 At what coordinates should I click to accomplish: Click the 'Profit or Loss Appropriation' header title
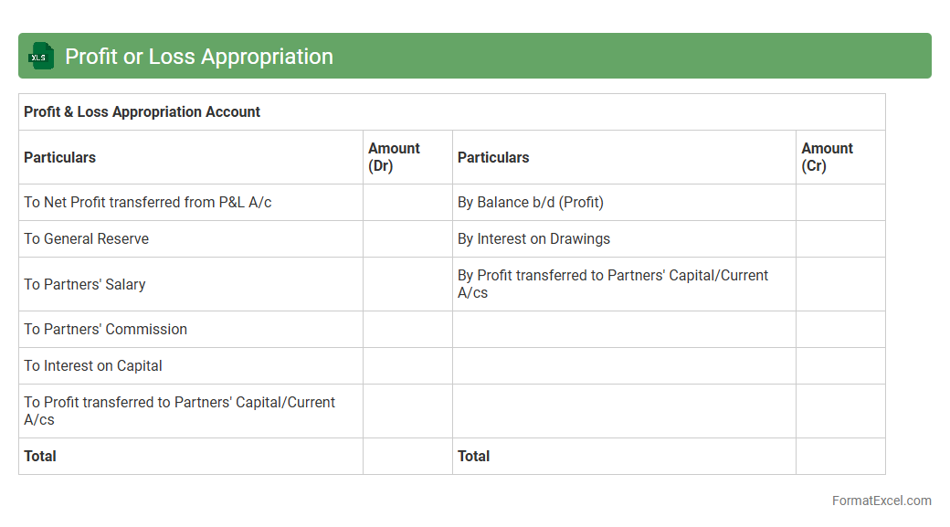(x=199, y=57)
